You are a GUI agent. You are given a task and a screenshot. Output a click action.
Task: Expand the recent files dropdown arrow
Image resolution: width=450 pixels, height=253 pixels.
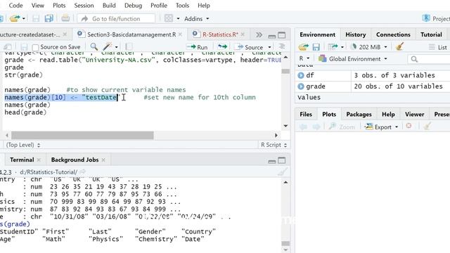23,19
